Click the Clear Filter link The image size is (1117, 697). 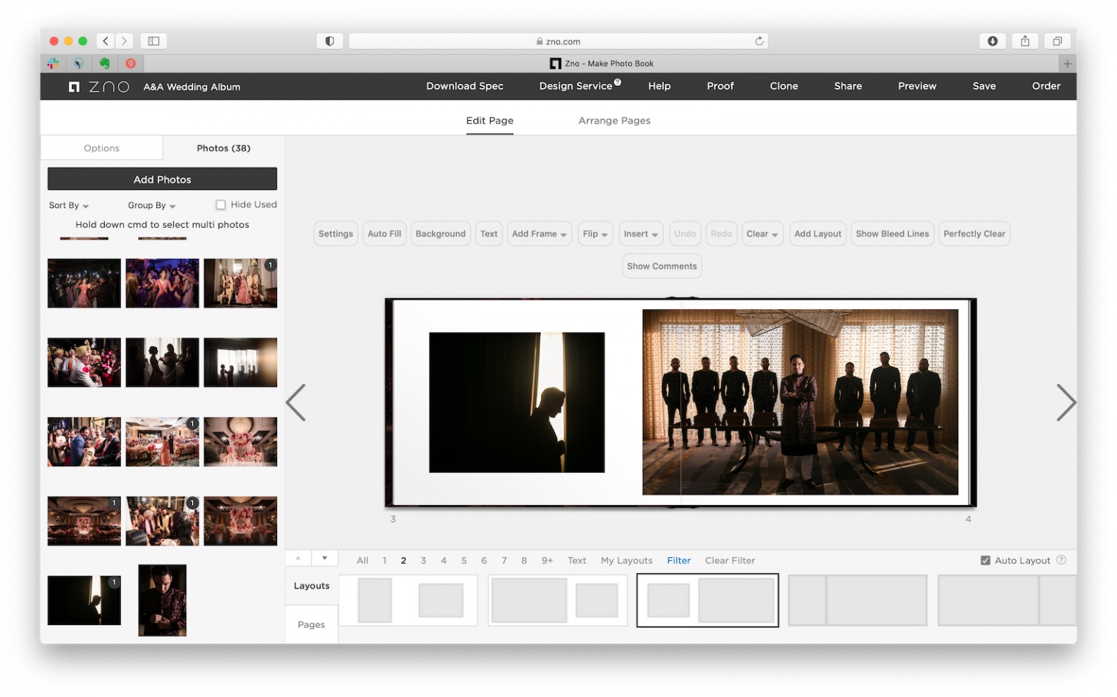(729, 560)
